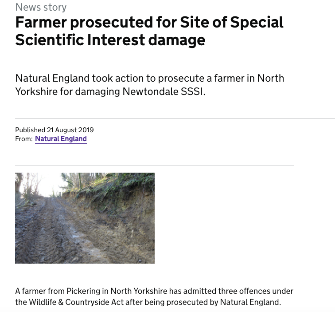
Task: Click the muddy farm track photo
Action: click(85, 218)
